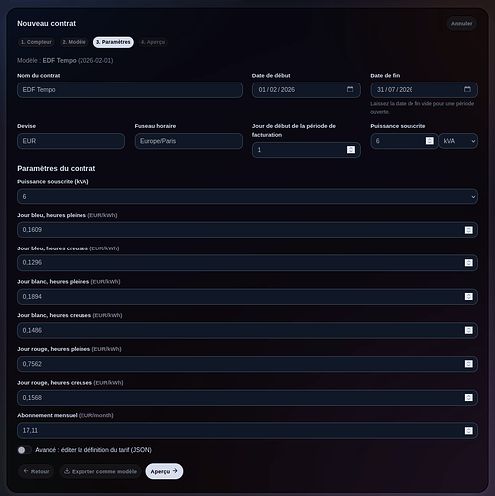Click stepper for Jour rouge heures creuses
The image size is (495, 496).
(x=468, y=397)
